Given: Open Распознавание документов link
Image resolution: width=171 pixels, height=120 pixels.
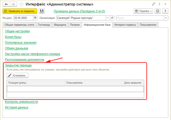Looking at the screenshot, I should click(x=25, y=59).
